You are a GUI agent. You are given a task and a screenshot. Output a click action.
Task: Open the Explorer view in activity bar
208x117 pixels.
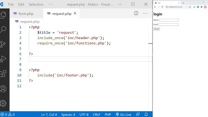pos(3,15)
